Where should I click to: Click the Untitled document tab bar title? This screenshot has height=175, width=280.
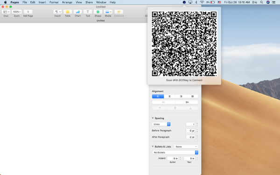click(x=100, y=21)
